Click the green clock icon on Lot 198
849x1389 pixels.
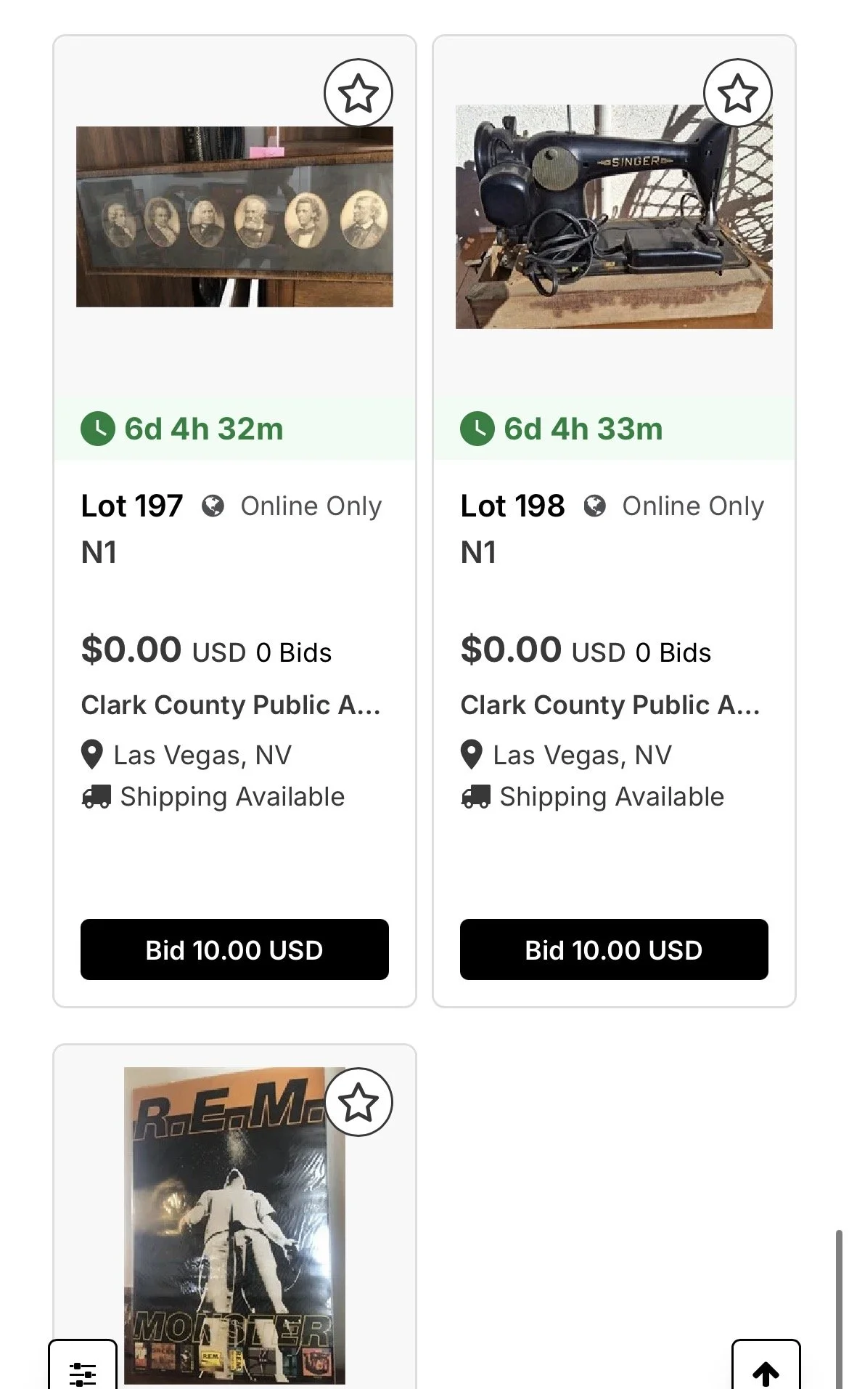click(x=477, y=429)
